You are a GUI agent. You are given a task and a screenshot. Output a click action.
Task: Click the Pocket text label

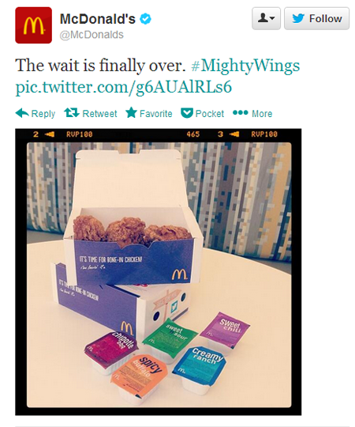[x=210, y=114]
